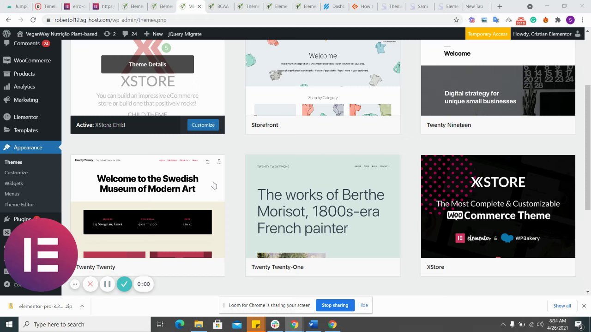Viewport: 591px width, 332px height.
Task: Switch to the New Tab browser tab
Action: click(476, 6)
